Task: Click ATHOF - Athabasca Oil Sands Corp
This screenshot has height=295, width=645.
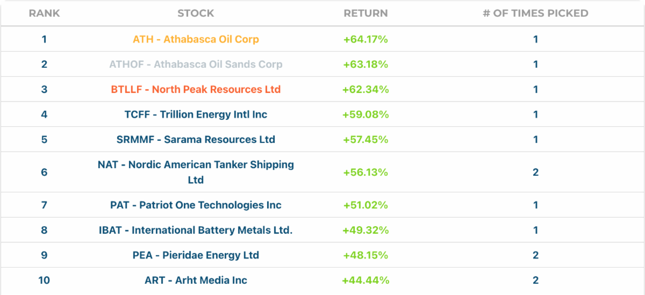Action: 196,64
